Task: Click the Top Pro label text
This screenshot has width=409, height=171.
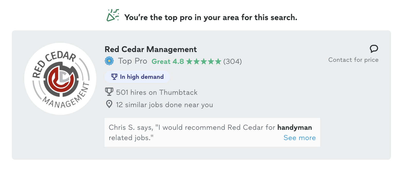Action: [x=132, y=61]
